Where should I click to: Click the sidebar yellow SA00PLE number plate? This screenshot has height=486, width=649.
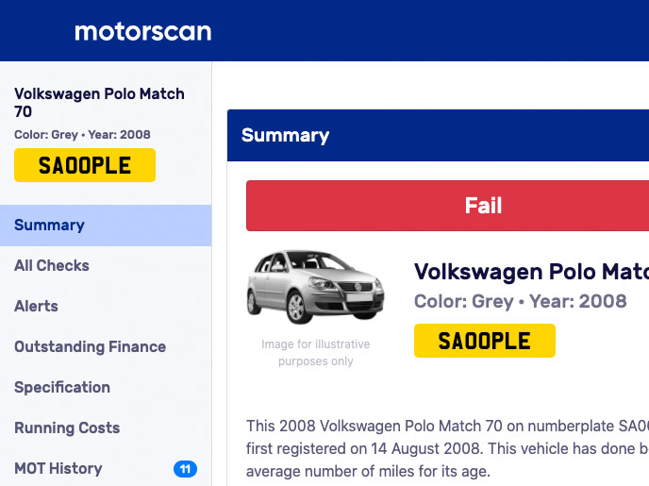[x=85, y=165]
